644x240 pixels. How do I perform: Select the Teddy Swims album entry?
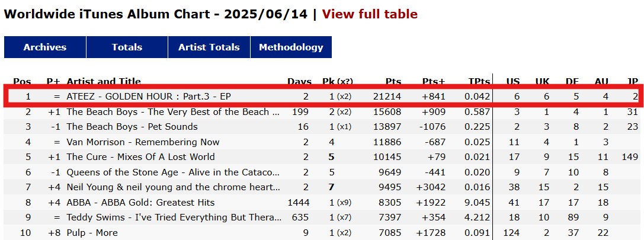click(x=174, y=217)
